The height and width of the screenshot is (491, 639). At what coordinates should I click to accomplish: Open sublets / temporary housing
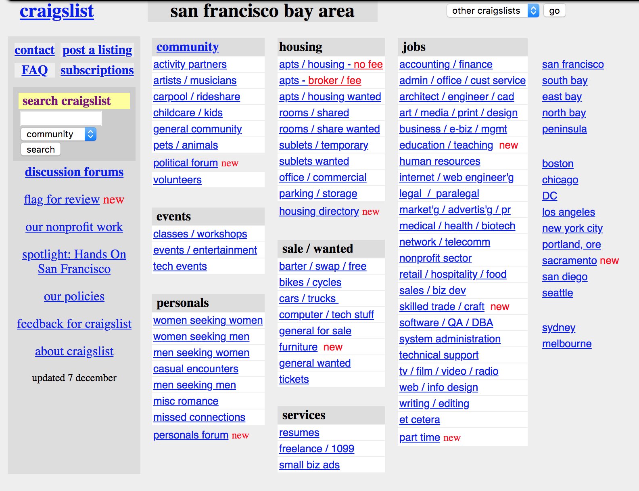[x=324, y=145]
